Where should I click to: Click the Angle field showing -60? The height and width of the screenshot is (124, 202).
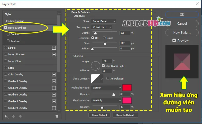(107, 61)
